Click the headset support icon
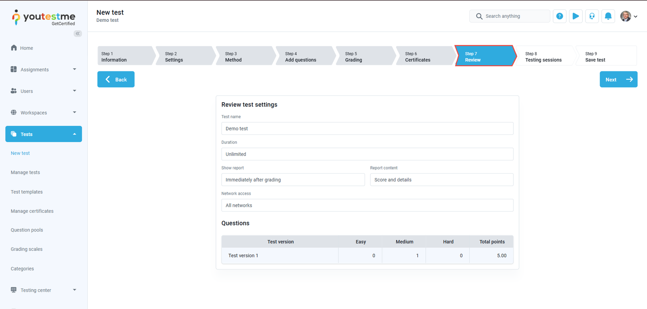The height and width of the screenshot is (309, 647). click(592, 16)
